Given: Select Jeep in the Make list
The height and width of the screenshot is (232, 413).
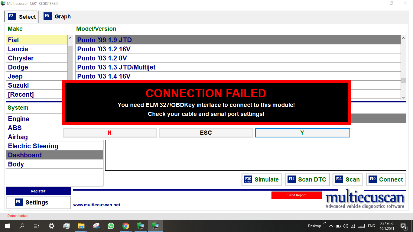Looking at the screenshot, I should (37, 76).
